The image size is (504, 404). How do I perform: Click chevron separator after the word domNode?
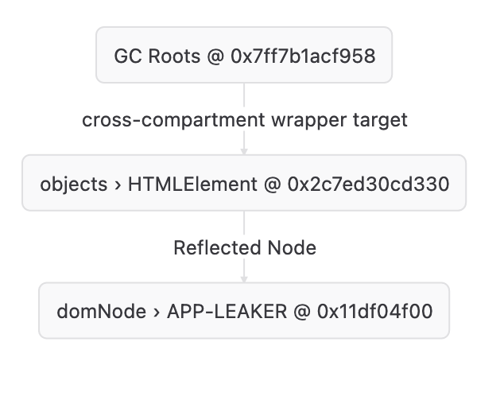157,312
